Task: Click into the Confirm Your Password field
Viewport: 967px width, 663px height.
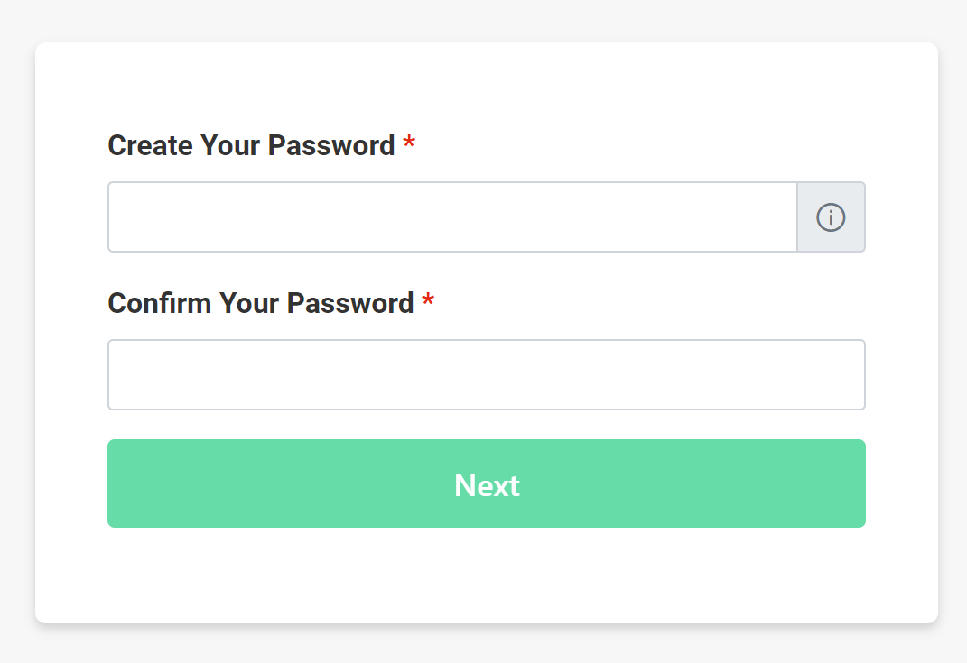Action: point(487,374)
